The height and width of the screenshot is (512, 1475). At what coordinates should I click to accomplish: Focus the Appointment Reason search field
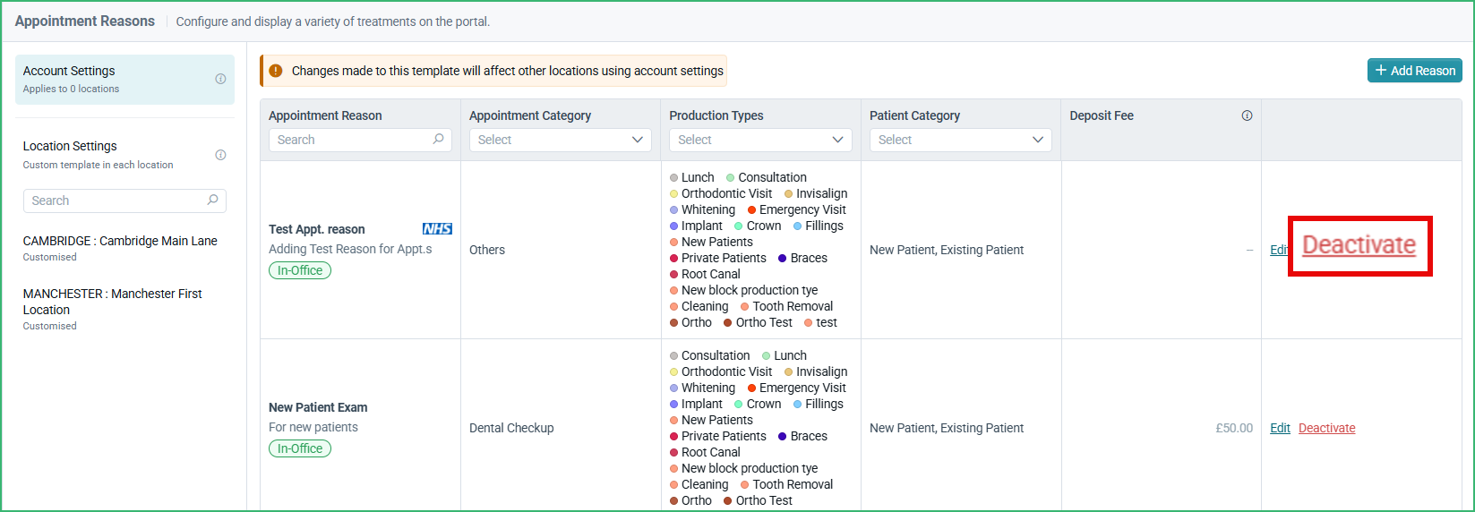(x=360, y=140)
